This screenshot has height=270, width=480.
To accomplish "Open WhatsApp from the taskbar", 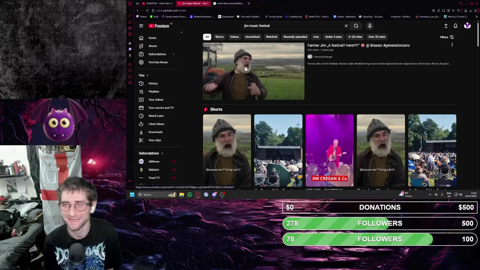I will (190, 195).
